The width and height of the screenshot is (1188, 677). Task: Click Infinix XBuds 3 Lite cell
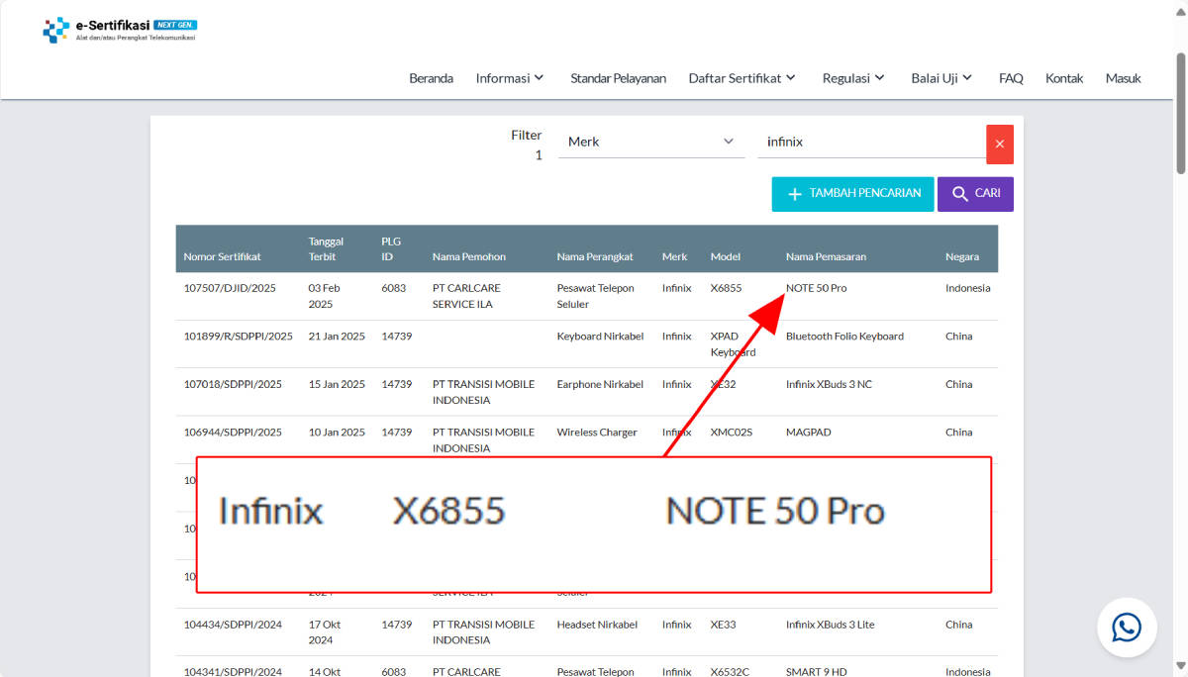coord(830,625)
